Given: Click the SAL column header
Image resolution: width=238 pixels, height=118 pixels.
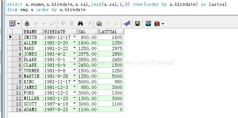Looking at the screenshot, I should (88, 31).
